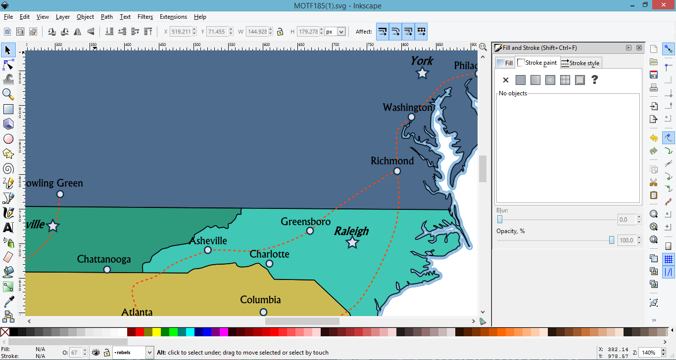676x360 pixels.
Task: Click Rotate 90 degrees counter-clockwise icon
Action: (x=52, y=32)
